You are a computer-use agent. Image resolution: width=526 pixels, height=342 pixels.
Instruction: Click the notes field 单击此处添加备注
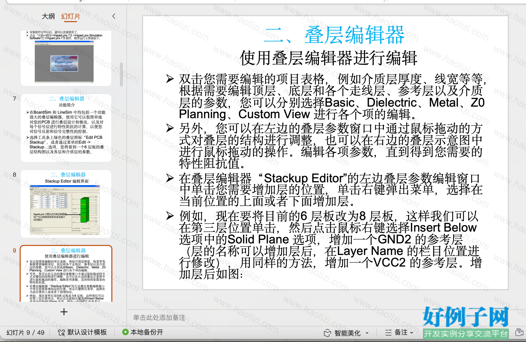(x=159, y=318)
